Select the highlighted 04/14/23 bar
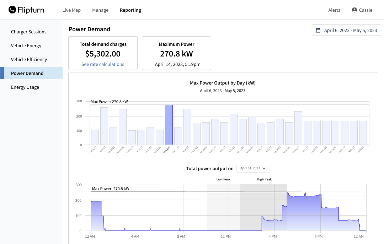 [169, 125]
